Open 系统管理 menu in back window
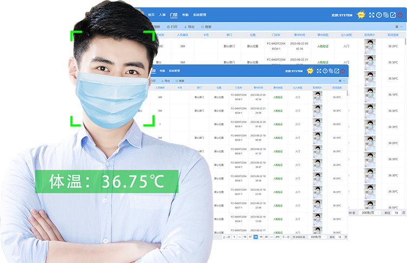 199,15
